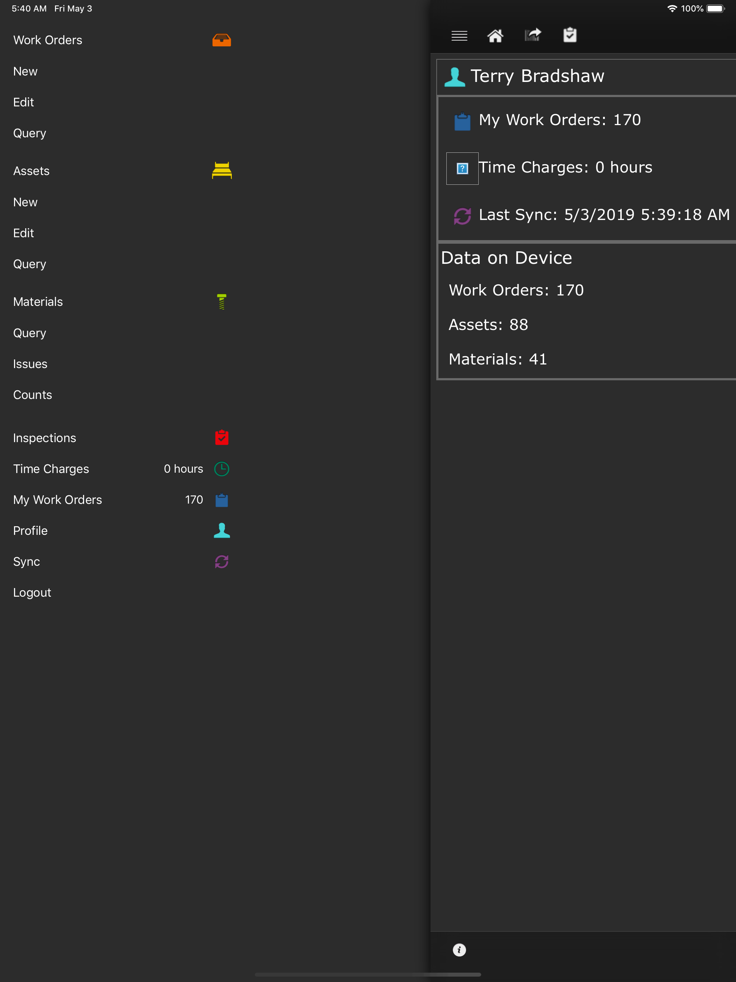
Task: Open the chart share icon in toolbar
Action: click(533, 35)
